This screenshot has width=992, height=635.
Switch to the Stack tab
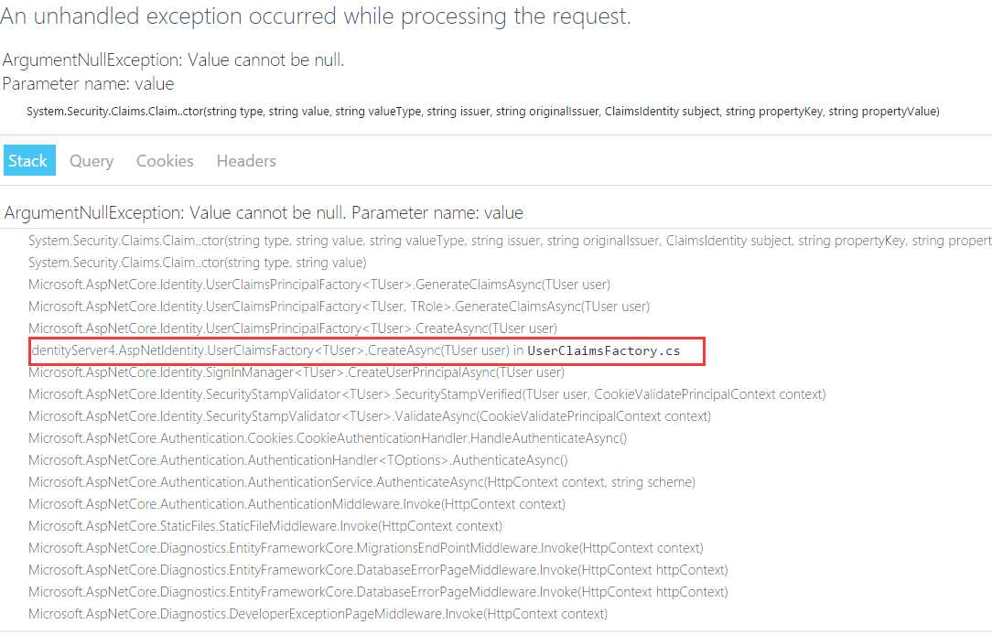(x=28, y=160)
